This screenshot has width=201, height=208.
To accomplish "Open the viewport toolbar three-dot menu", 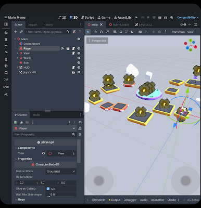I will [x=165, y=32].
